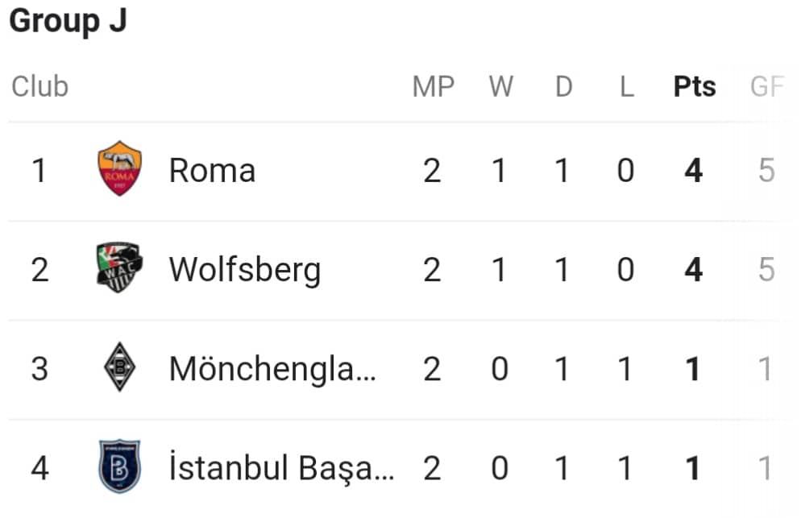Click the L column header
This screenshot has height=518, width=801.
pos(627,86)
